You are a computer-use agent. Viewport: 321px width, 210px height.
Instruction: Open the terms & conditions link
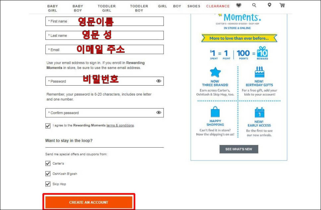click(120, 125)
